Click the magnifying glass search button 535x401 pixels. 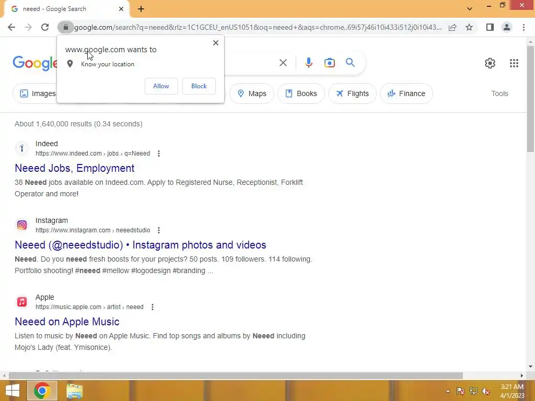pyautogui.click(x=350, y=63)
